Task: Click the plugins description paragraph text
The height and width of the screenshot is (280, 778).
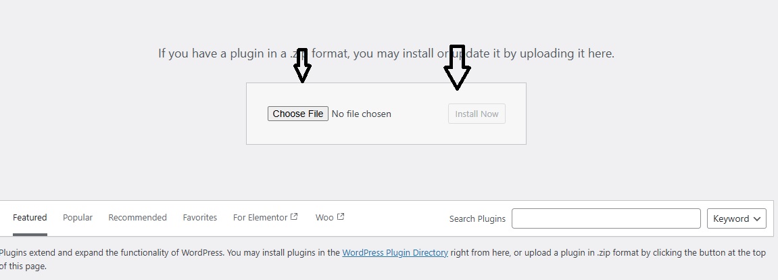Action: point(383,259)
